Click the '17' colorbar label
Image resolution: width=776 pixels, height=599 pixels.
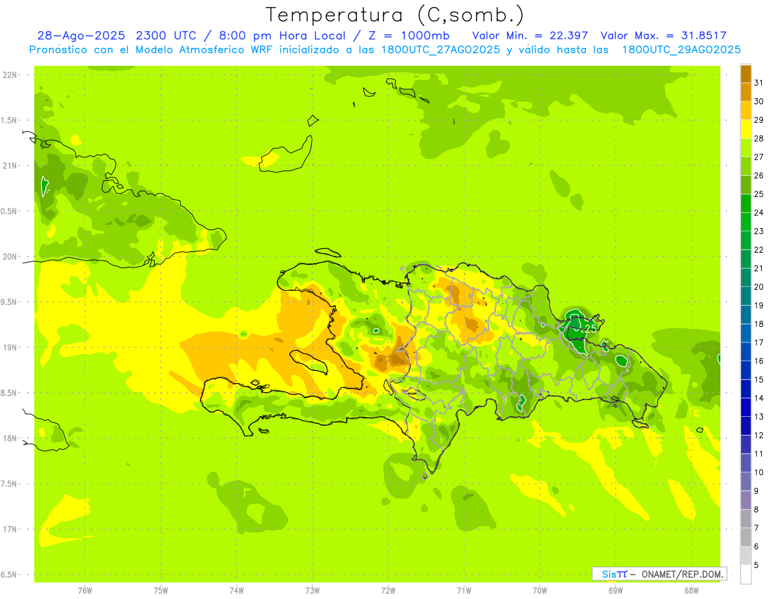pyautogui.click(x=759, y=342)
